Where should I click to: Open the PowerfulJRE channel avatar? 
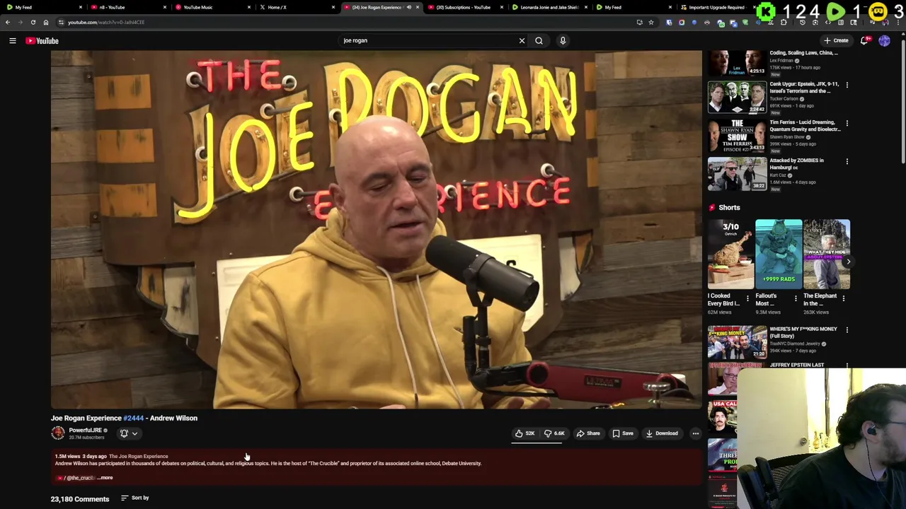[x=58, y=433]
